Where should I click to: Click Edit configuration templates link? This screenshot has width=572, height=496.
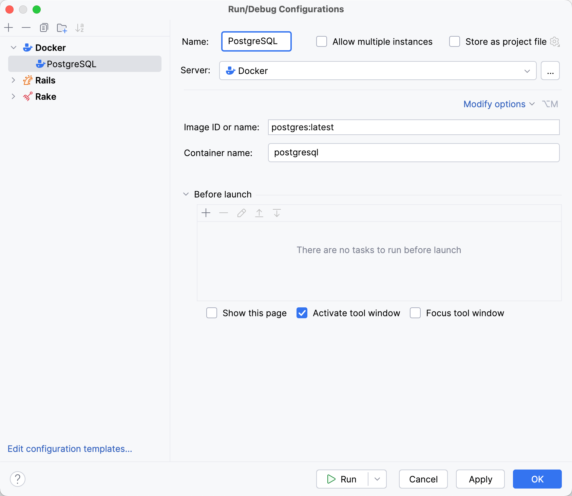(x=70, y=449)
